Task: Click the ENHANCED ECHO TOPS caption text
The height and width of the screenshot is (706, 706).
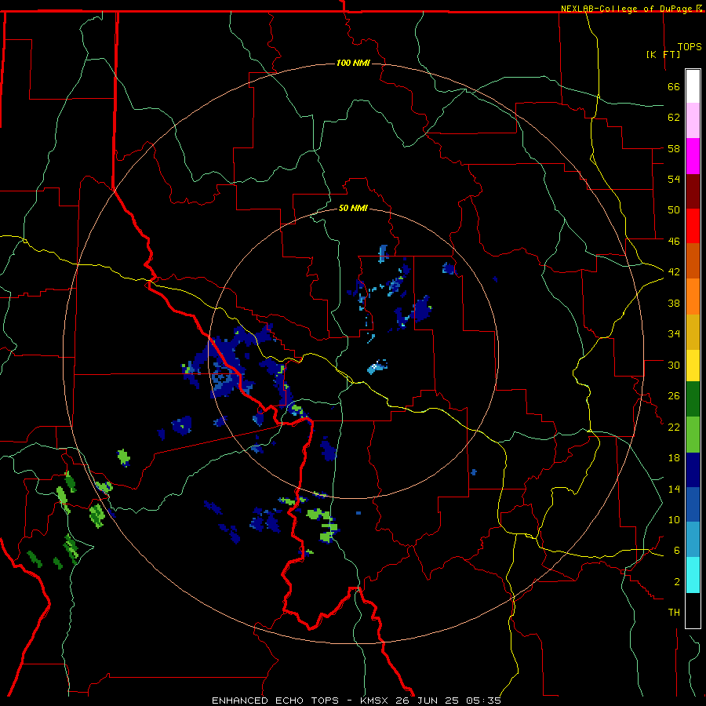Action: pyautogui.click(x=275, y=701)
